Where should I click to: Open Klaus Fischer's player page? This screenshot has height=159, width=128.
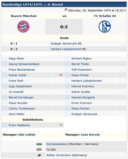click(80, 109)
